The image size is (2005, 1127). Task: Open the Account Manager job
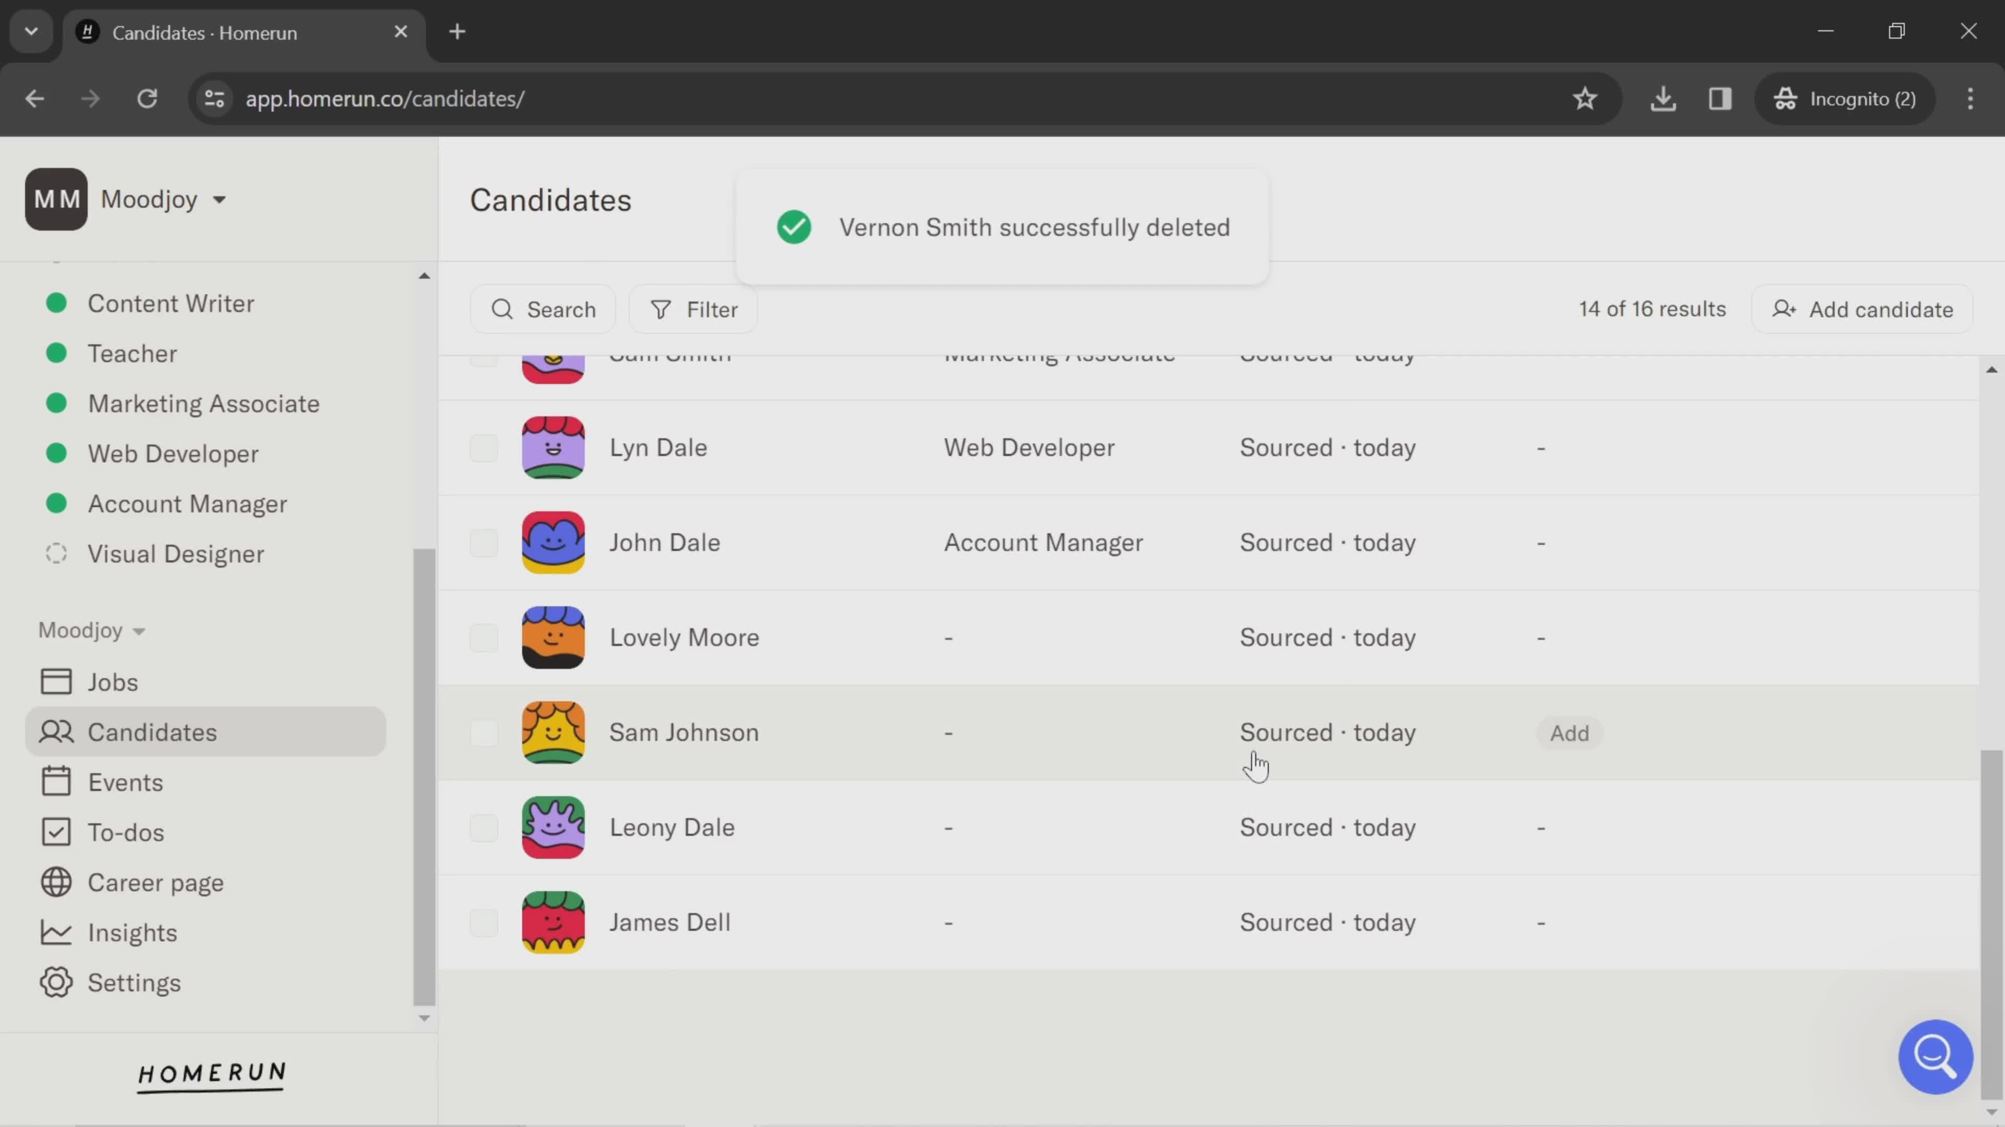(x=187, y=504)
